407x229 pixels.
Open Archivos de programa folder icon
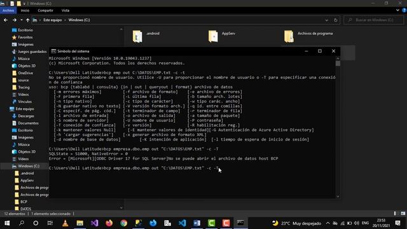coord(289,36)
